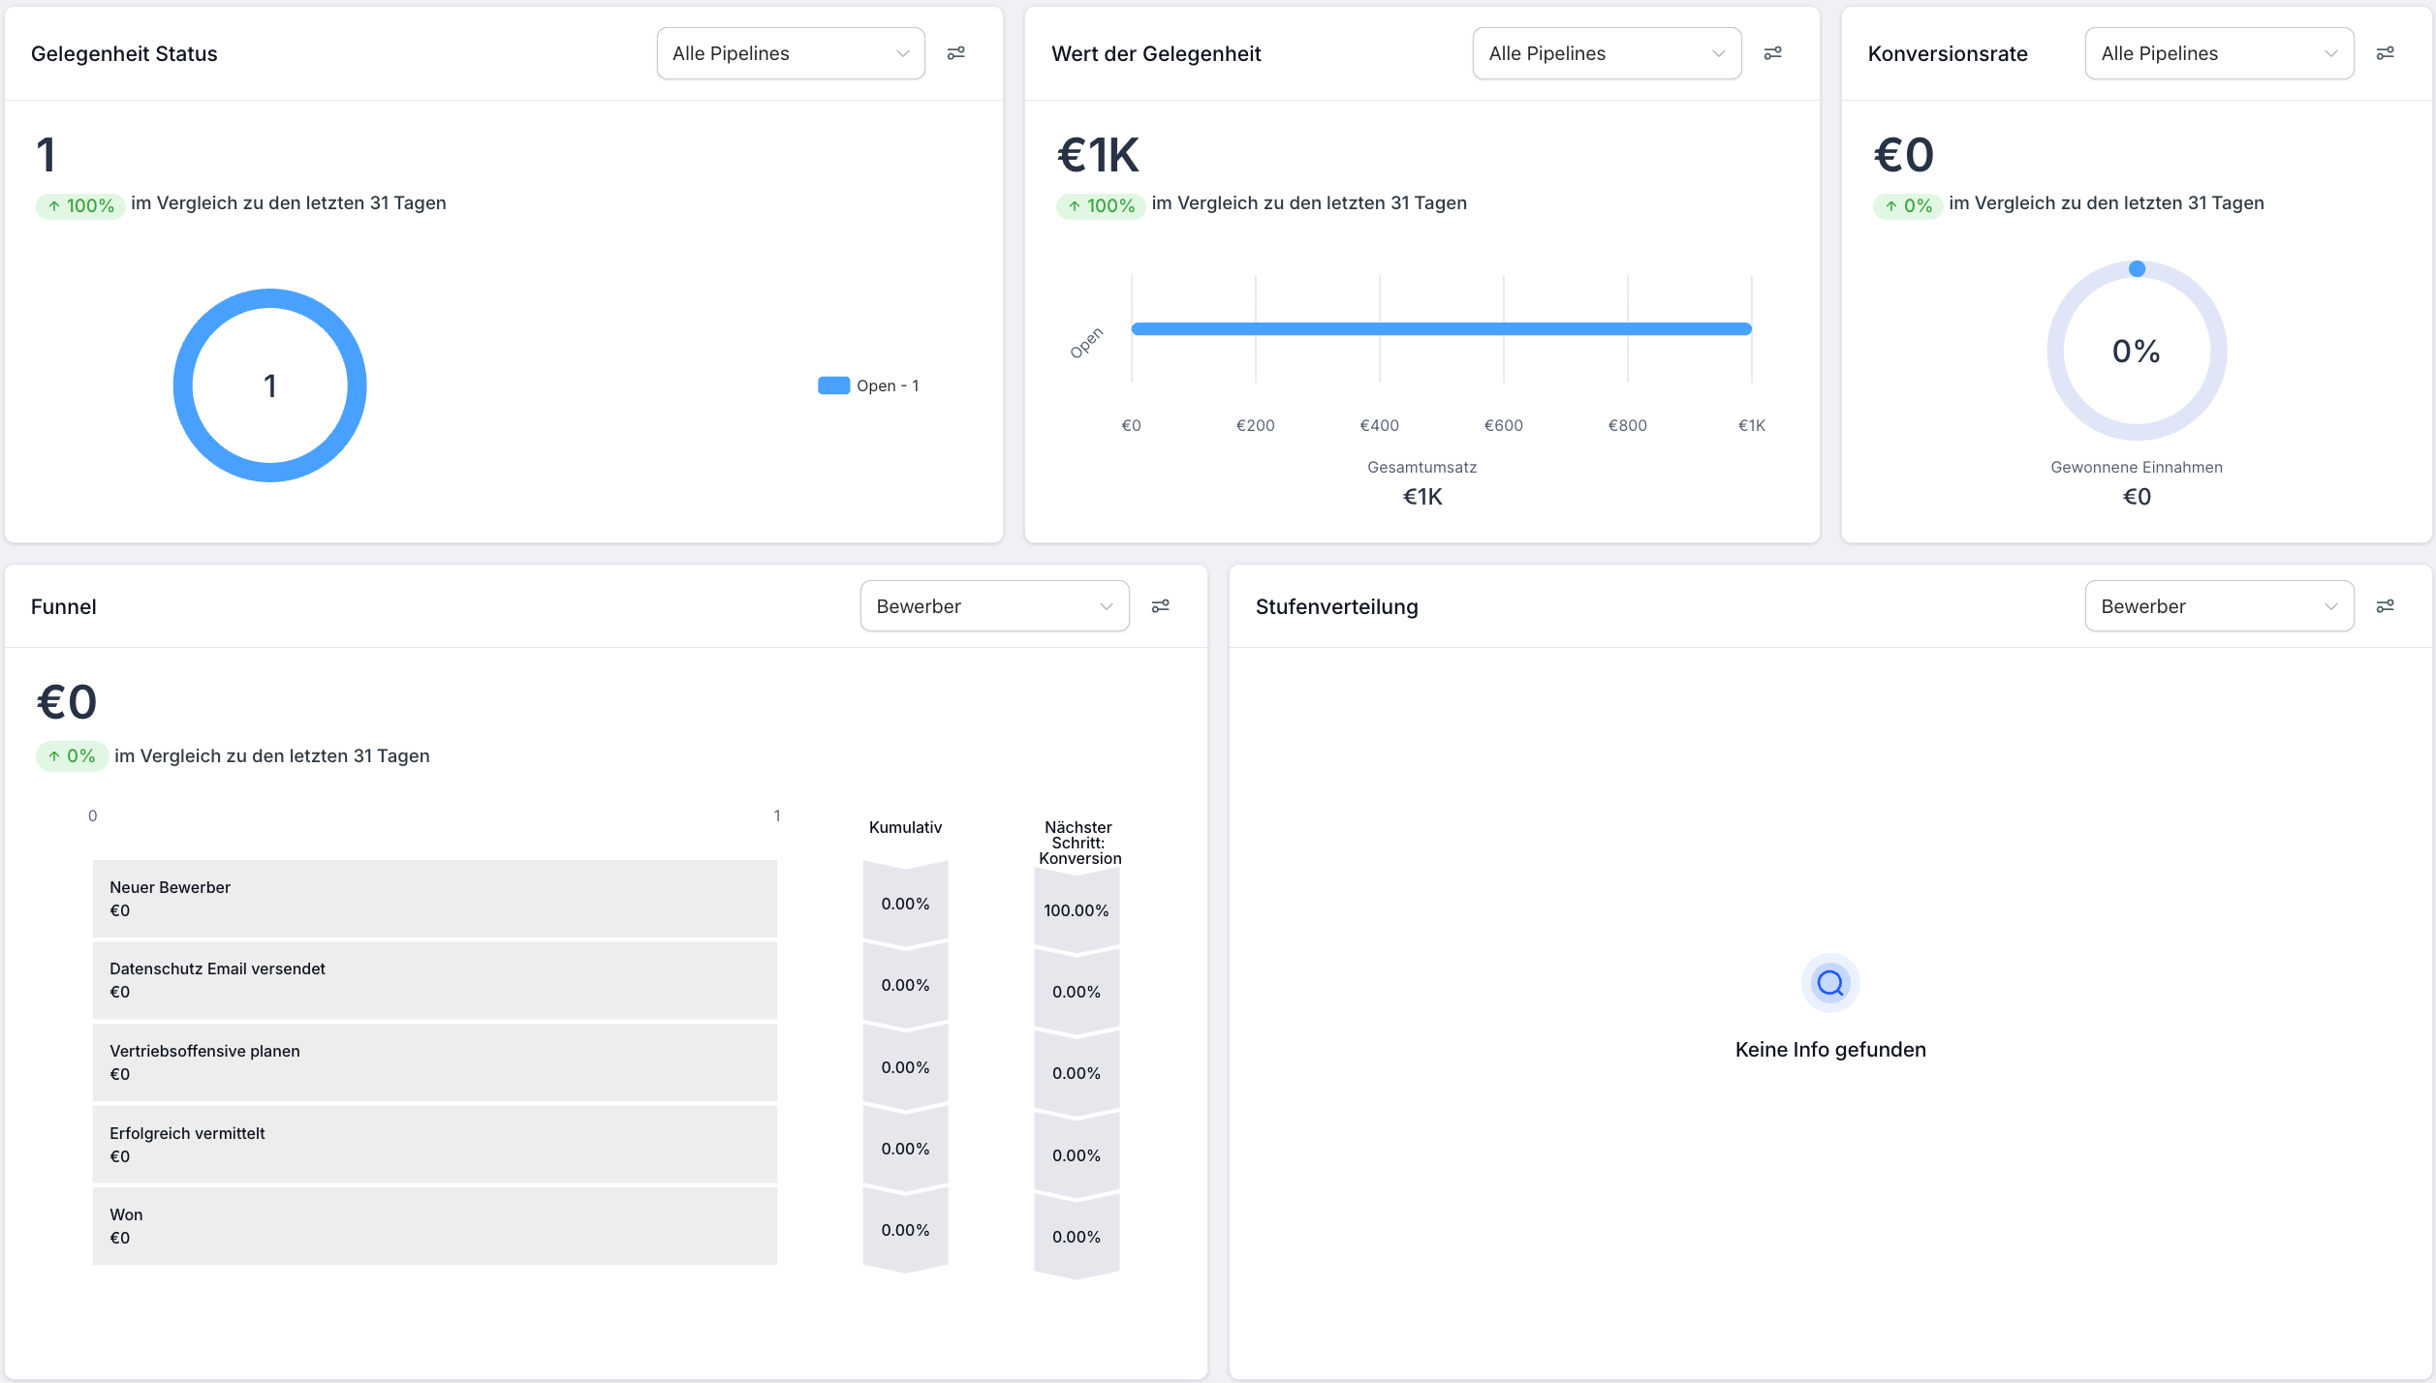Open the Bewerber dropdown on the Funnel widget
The height and width of the screenshot is (1383, 2436).
pyautogui.click(x=993, y=605)
